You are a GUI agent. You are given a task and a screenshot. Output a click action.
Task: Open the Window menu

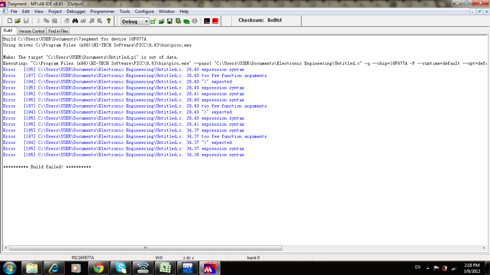point(167,11)
